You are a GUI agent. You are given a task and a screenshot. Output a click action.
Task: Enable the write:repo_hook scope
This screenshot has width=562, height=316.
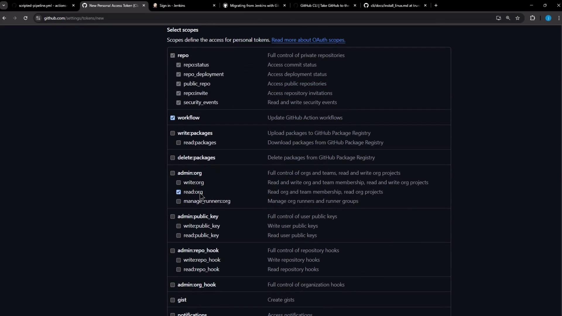tap(179, 260)
